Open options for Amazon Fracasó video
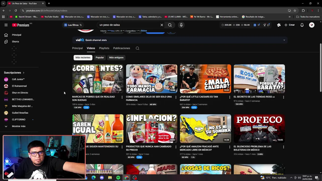The image size is (322, 181). (x=230, y=147)
